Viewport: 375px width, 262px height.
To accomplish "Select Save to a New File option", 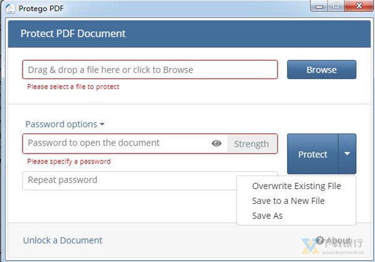I will (288, 201).
